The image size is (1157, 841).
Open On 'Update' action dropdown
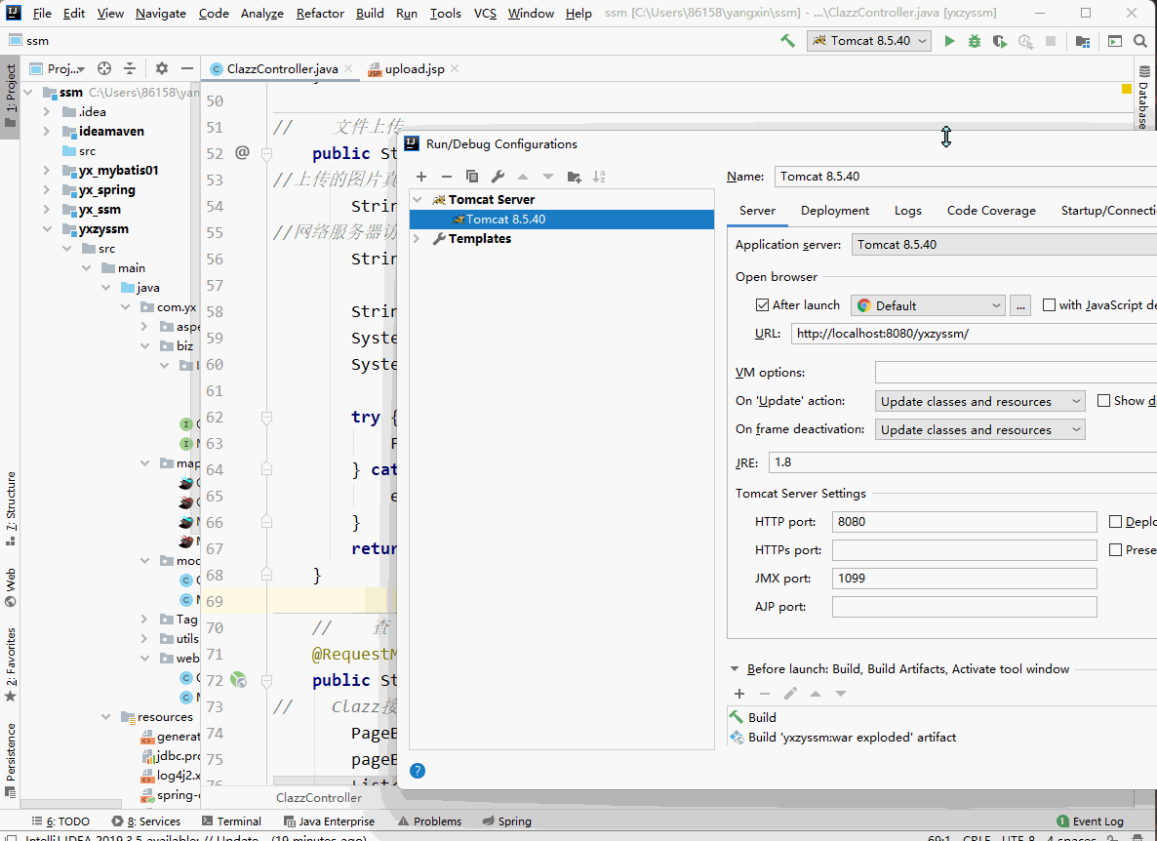(x=979, y=401)
